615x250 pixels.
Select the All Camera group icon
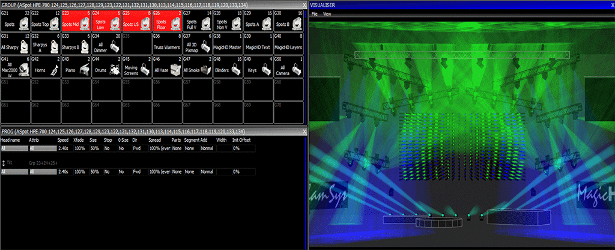(297, 70)
